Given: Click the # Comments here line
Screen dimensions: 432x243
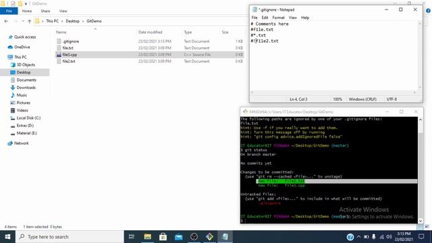Looking at the screenshot, I should pos(269,24).
